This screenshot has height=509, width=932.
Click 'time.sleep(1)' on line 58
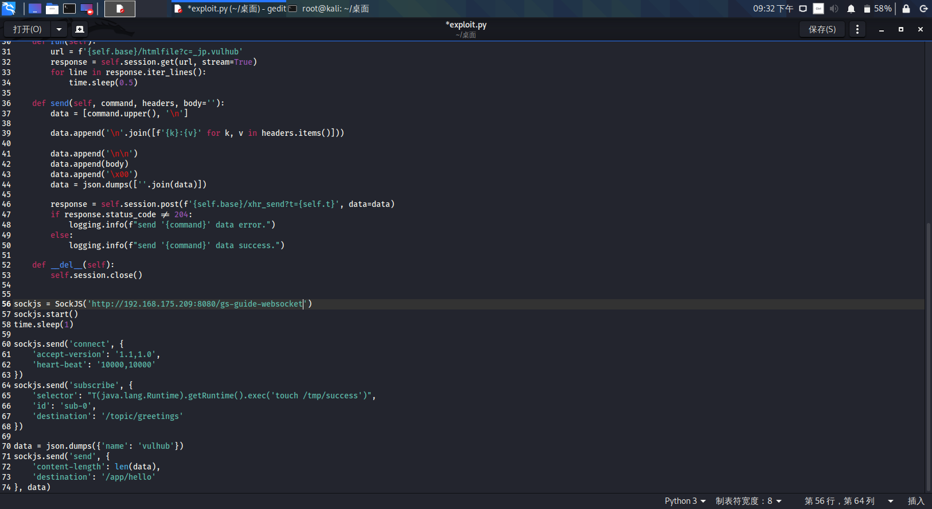(x=44, y=324)
